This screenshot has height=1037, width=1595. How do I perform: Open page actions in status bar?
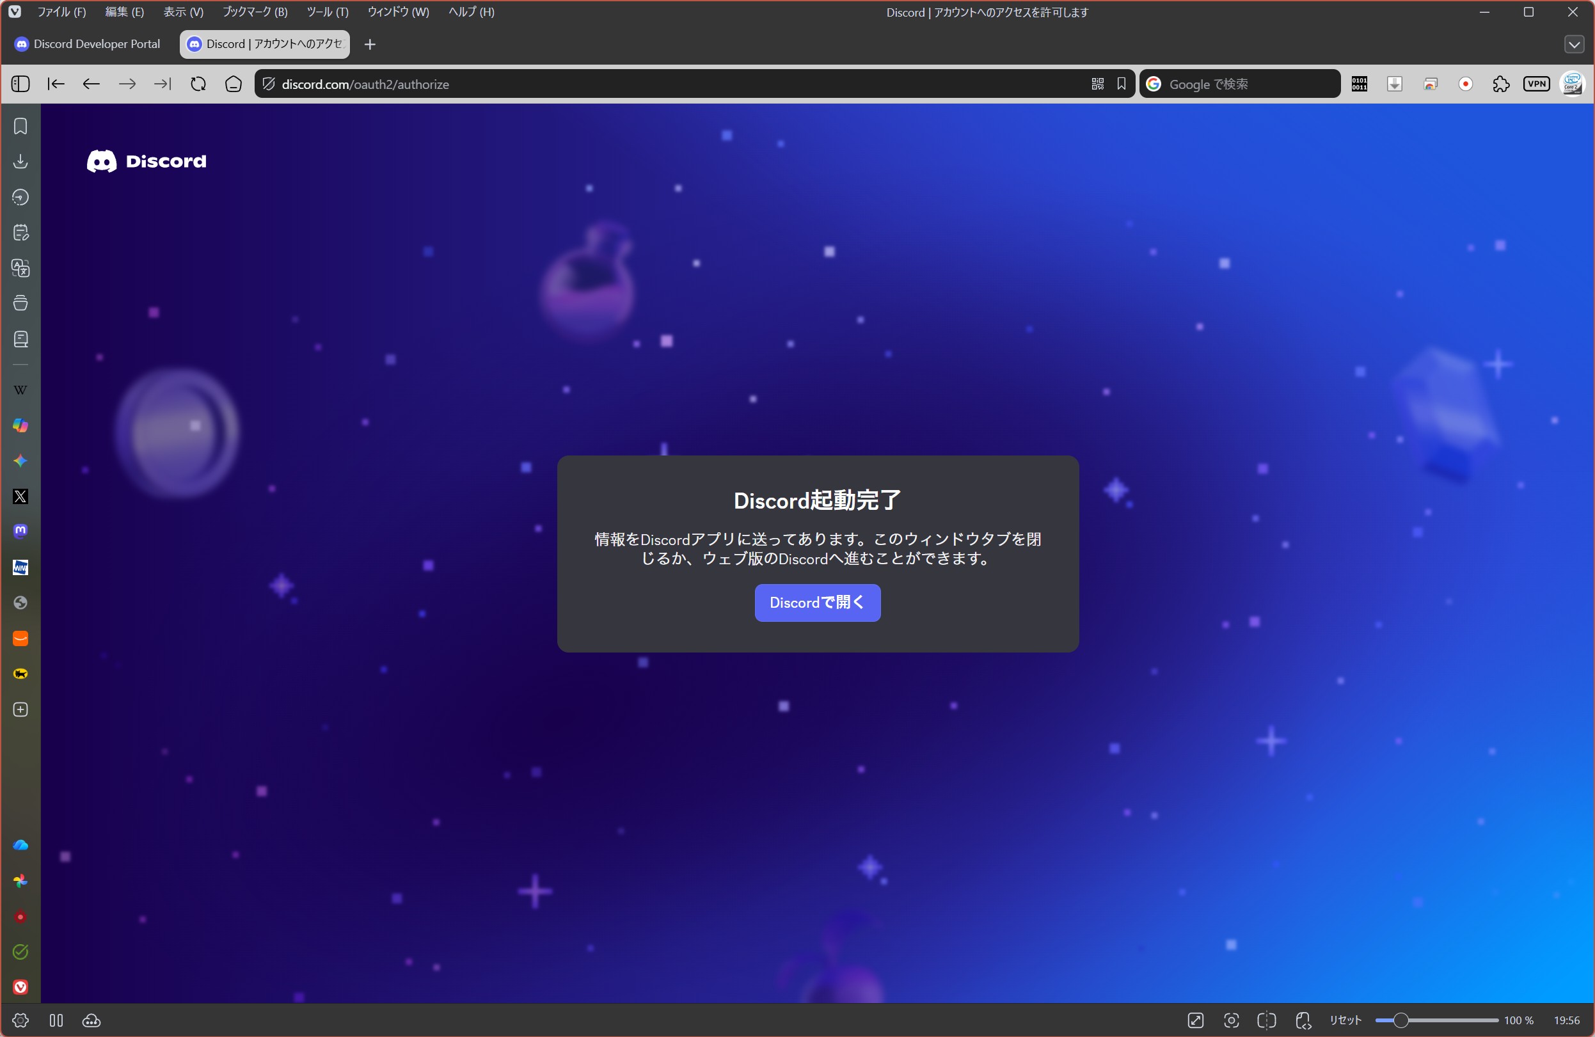coord(1303,1020)
